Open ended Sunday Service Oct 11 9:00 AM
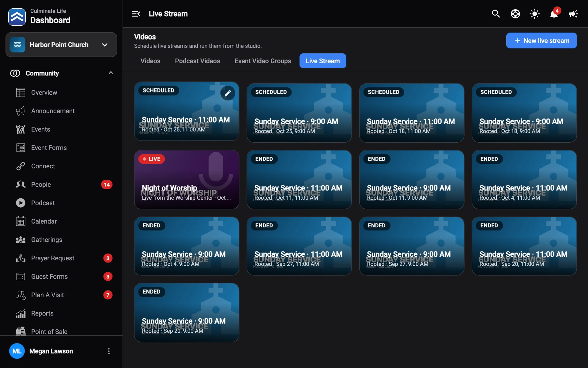 pyautogui.click(x=412, y=179)
